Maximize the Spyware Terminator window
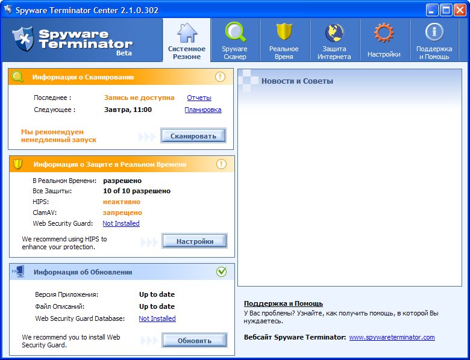 coord(445,10)
